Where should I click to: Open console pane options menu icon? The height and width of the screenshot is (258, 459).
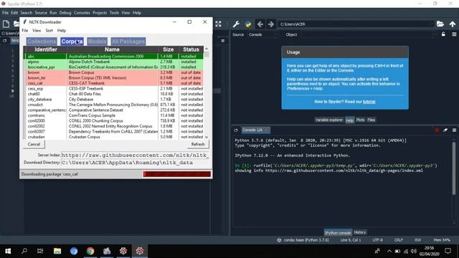point(454,130)
